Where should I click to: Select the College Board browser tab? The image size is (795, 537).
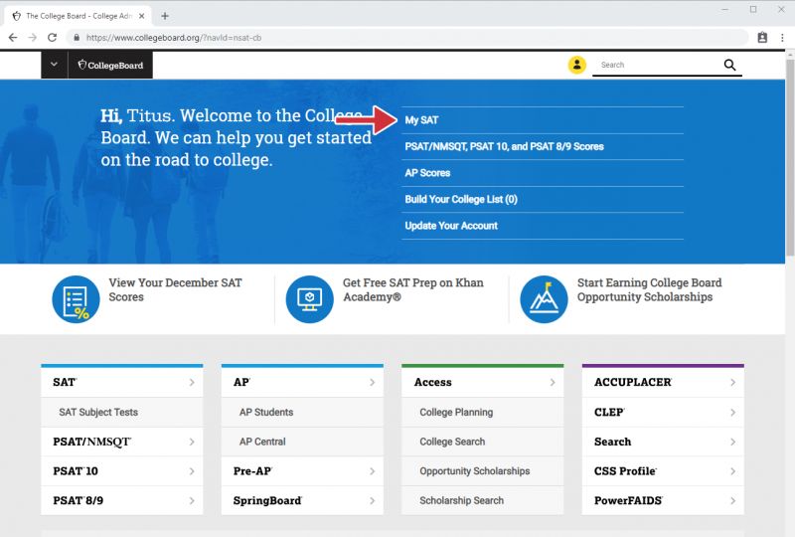pos(78,16)
